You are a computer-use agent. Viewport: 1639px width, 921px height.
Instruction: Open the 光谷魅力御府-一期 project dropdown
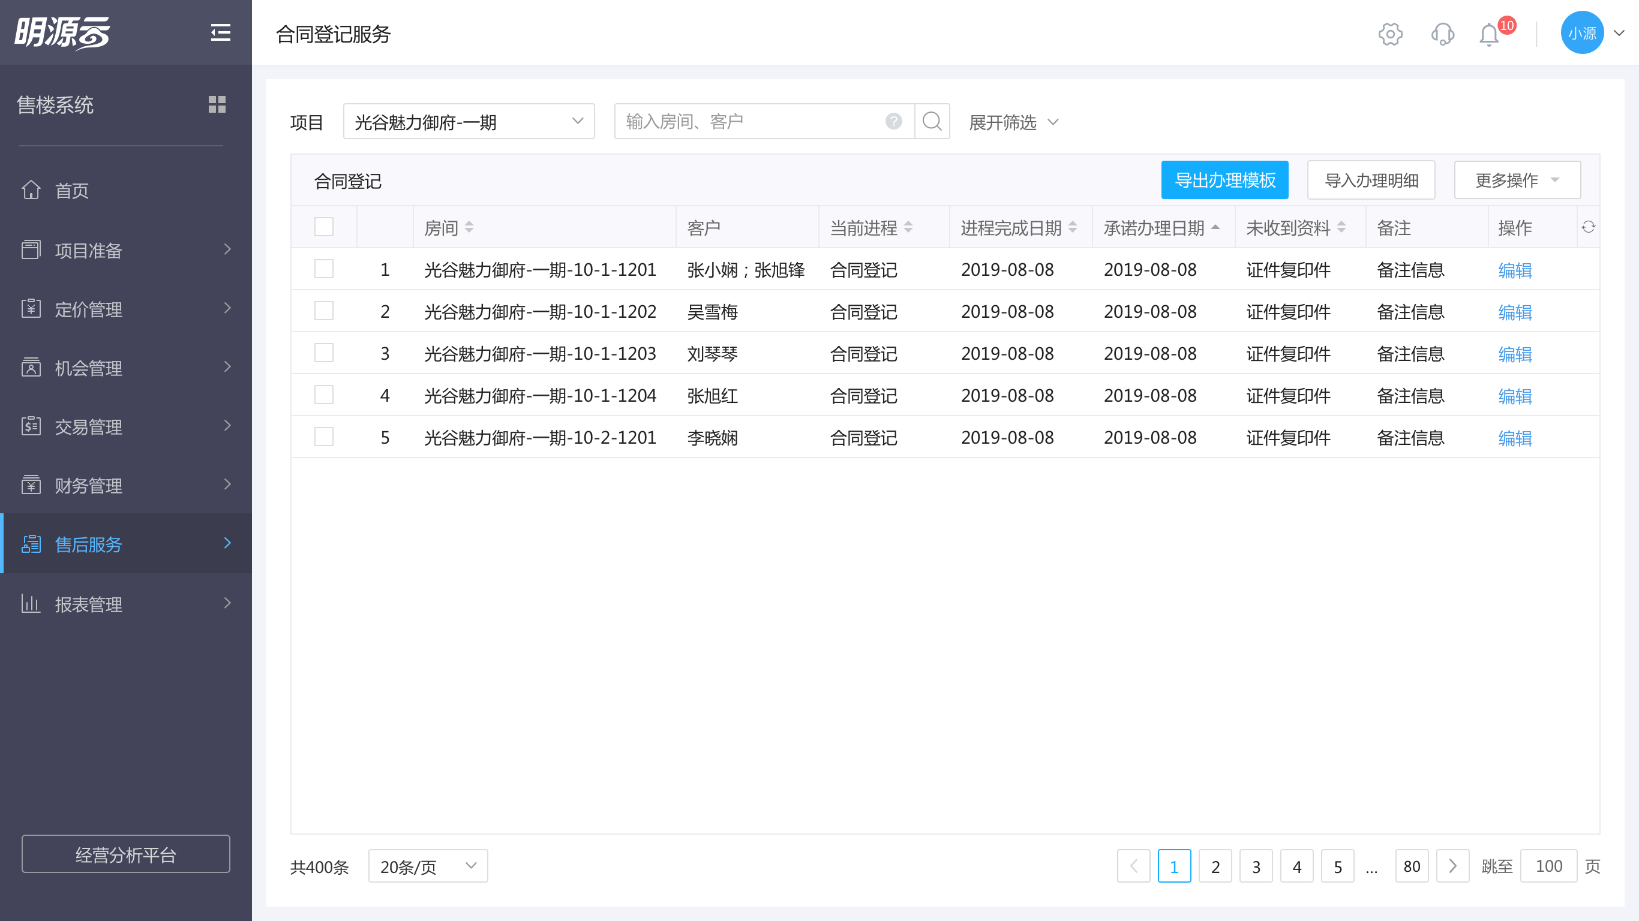(x=469, y=121)
